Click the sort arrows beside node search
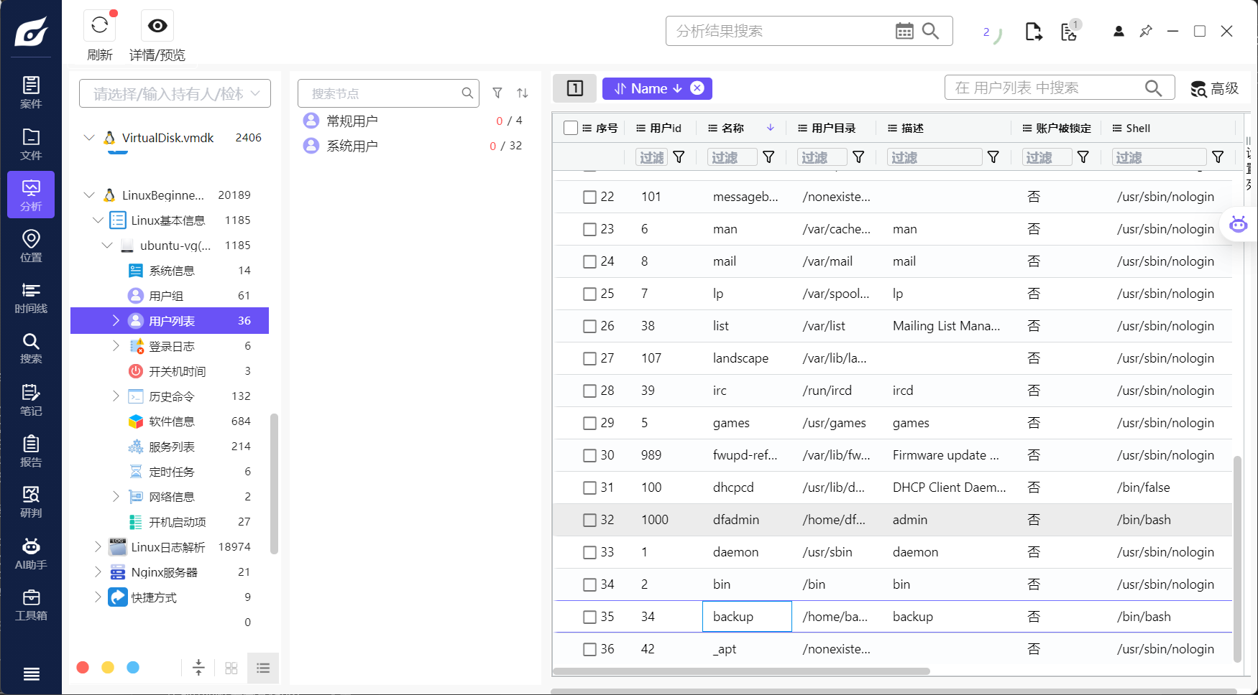 pos(523,93)
